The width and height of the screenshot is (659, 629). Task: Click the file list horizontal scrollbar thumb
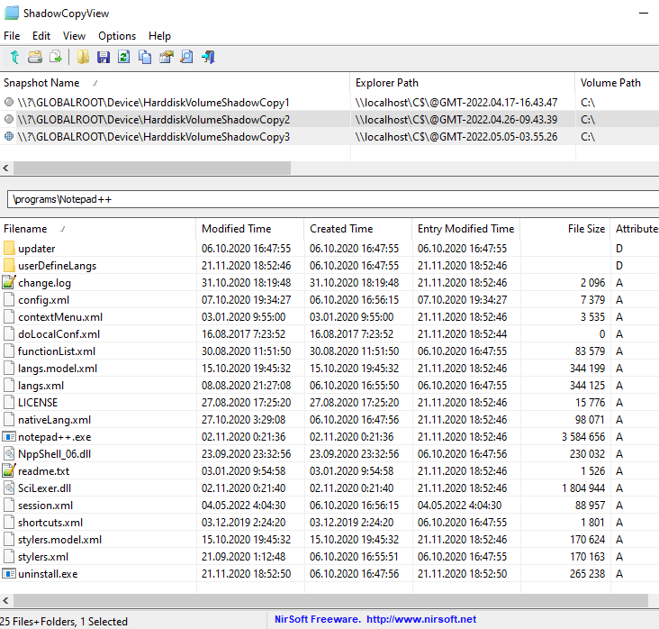pyautogui.click(x=329, y=600)
